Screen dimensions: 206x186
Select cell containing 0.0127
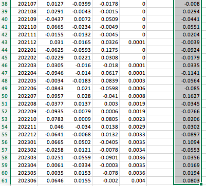click(x=51, y=4)
